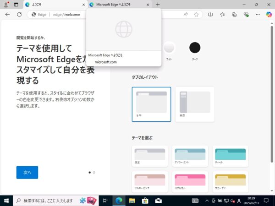The height and width of the screenshot is (206, 275).
Task: Open the Collections icon
Action: coord(234,15)
